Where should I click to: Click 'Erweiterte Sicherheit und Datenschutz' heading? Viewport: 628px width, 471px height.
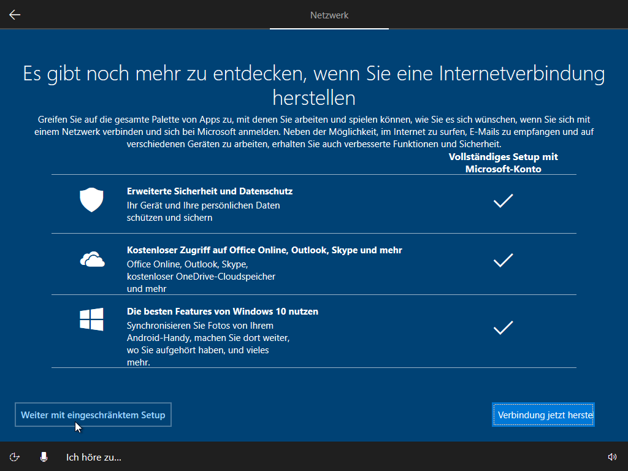[x=210, y=191]
